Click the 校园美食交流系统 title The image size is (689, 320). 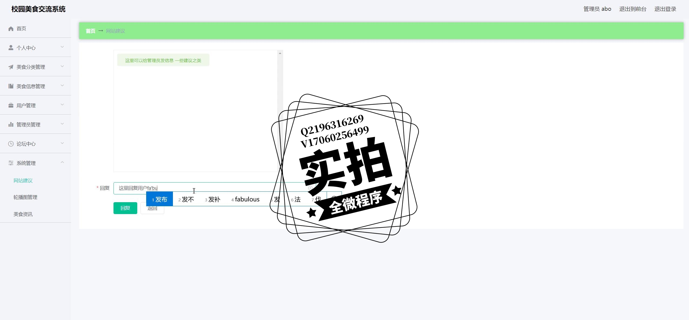[38, 9]
